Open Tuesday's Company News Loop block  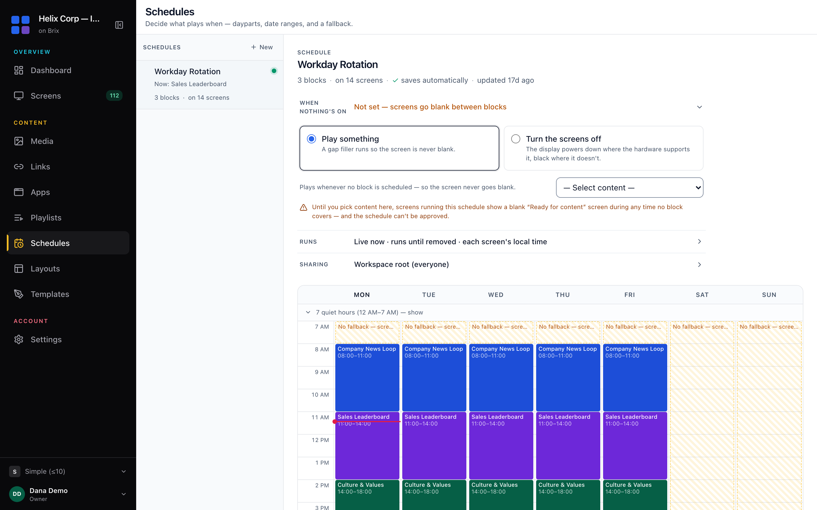tap(434, 377)
